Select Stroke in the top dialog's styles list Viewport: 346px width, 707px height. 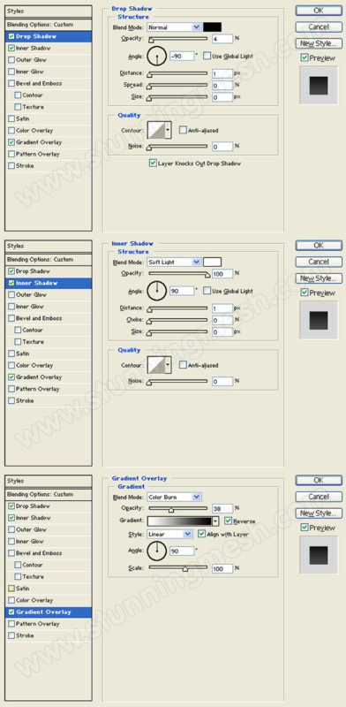click(25, 165)
